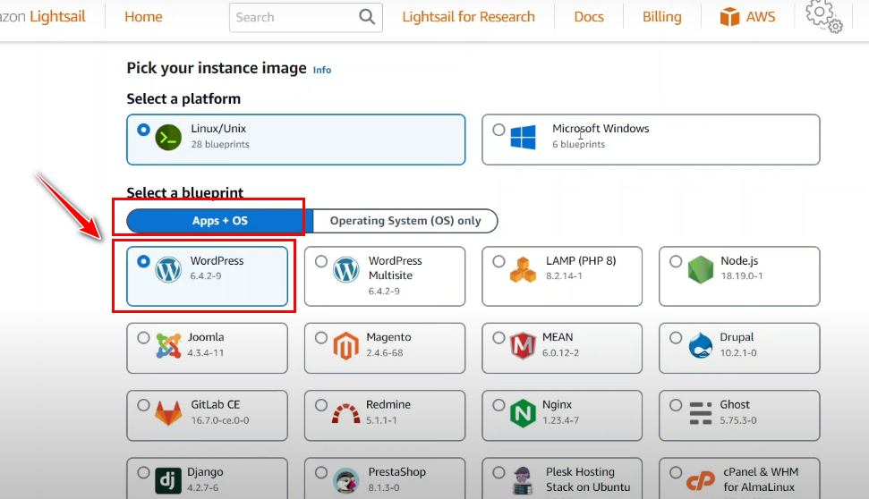The width and height of the screenshot is (869, 499).
Task: Select the MEAN radio button
Action: [x=498, y=338]
